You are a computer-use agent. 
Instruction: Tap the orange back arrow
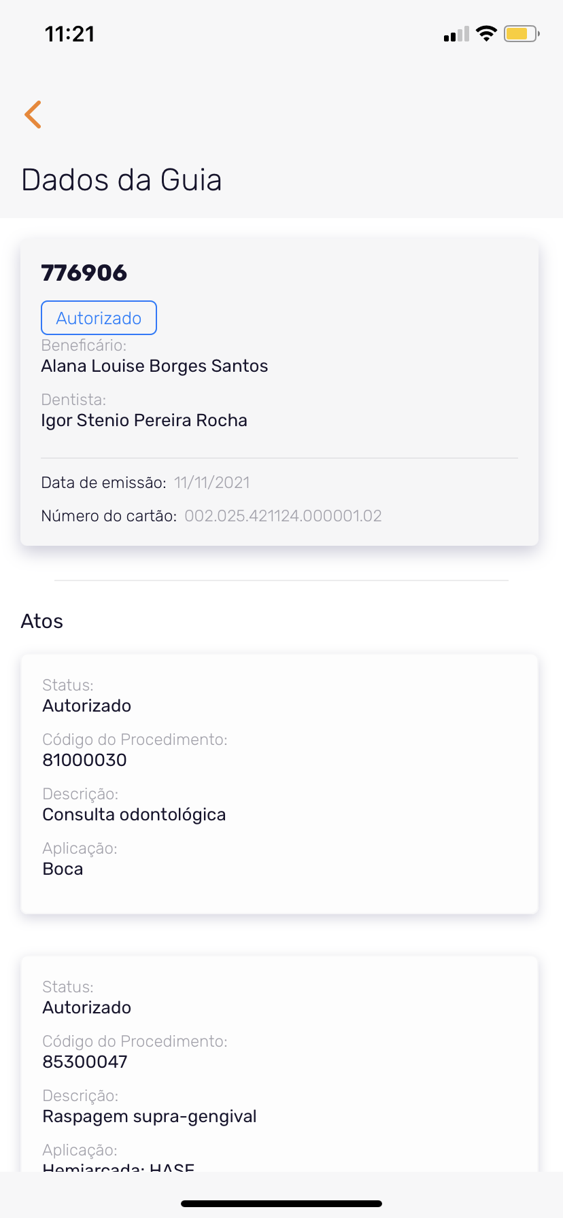tap(33, 114)
